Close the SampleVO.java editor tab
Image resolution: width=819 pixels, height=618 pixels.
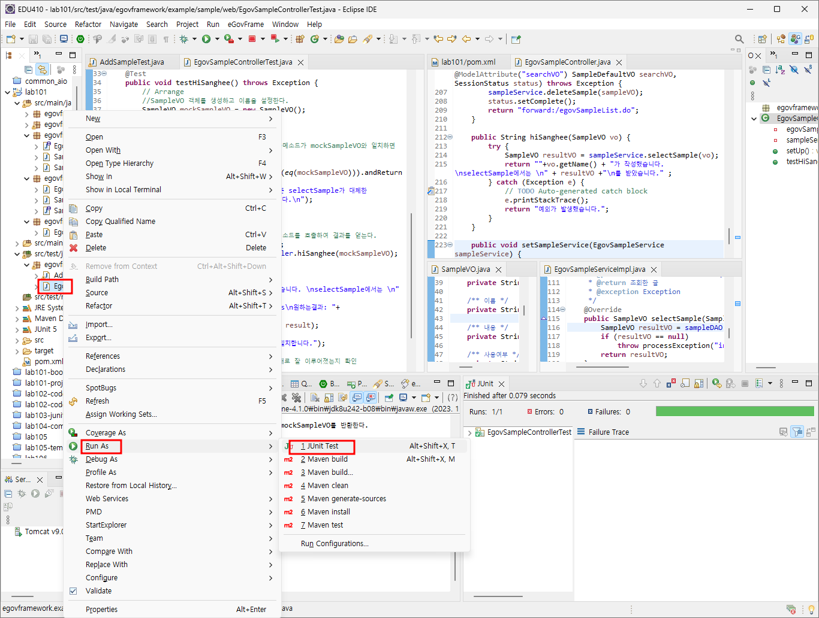click(499, 270)
